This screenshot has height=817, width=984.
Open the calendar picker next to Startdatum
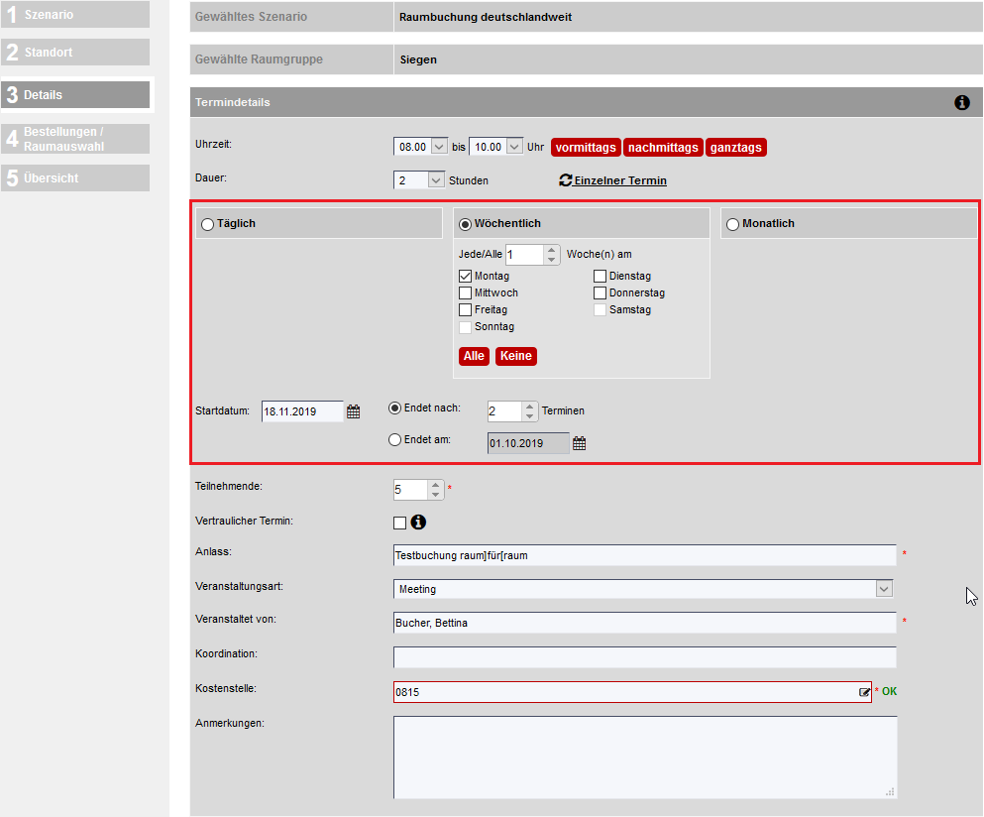point(354,411)
